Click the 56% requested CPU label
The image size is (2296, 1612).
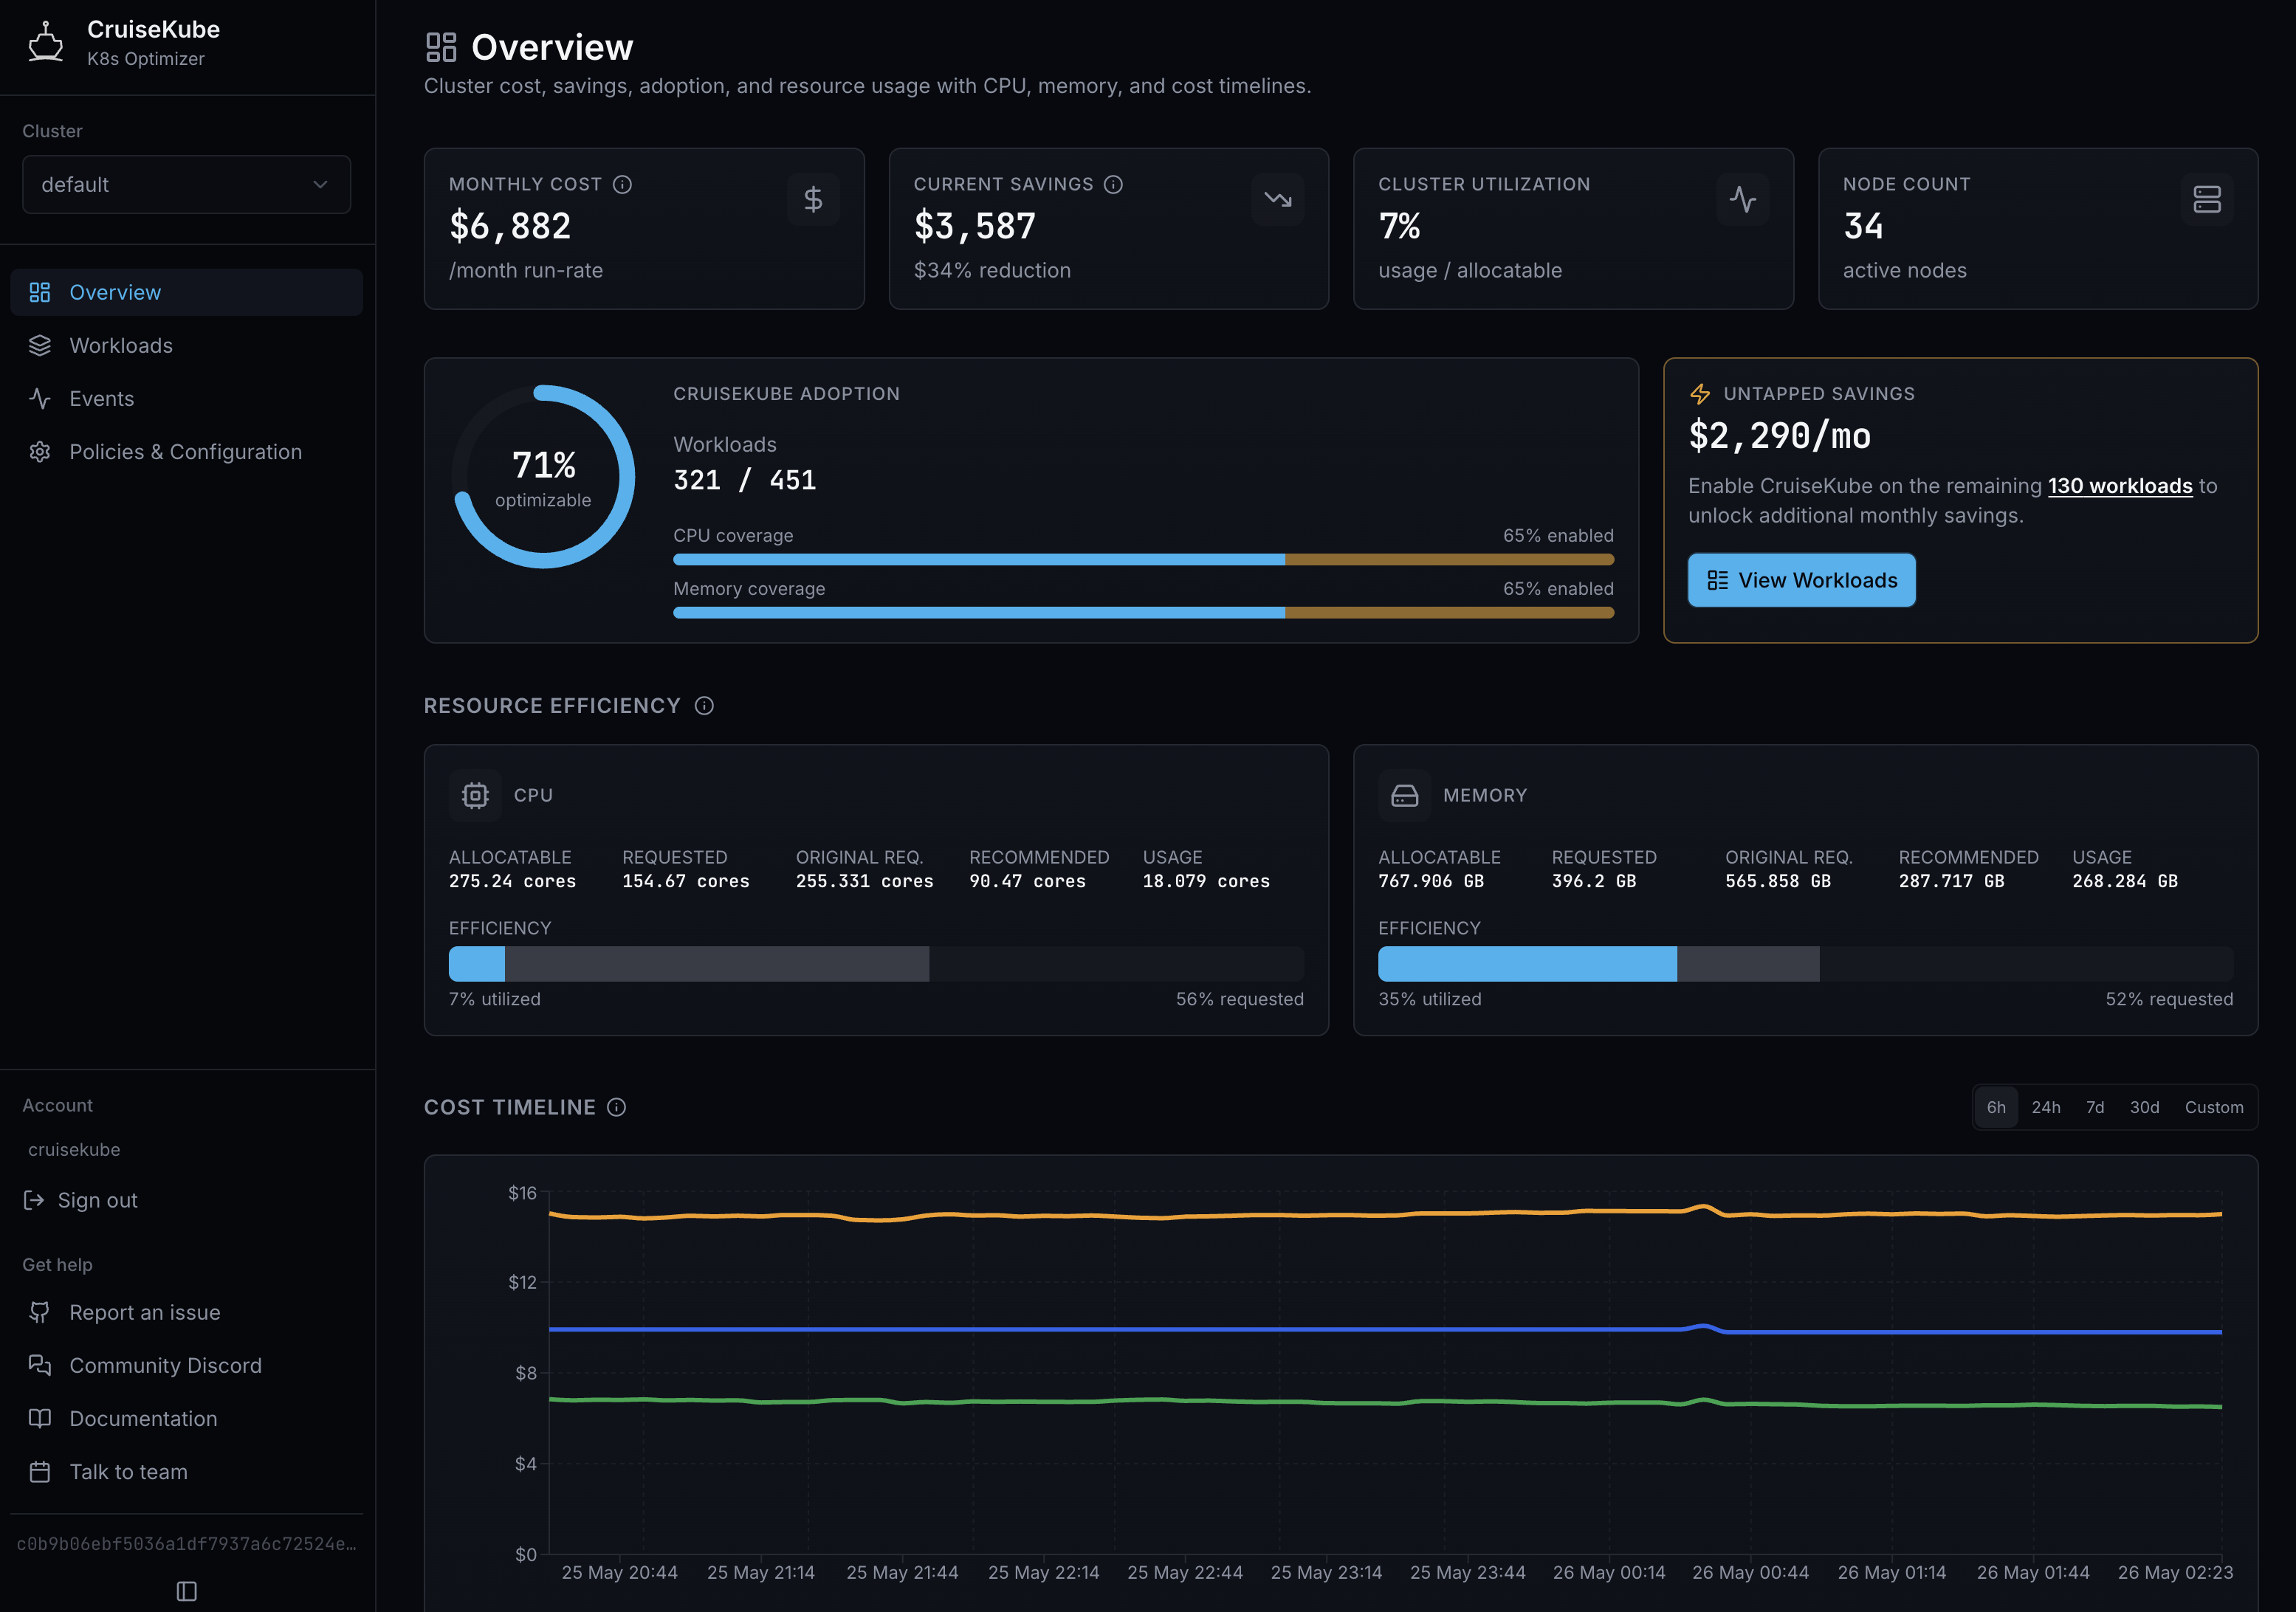1240,999
